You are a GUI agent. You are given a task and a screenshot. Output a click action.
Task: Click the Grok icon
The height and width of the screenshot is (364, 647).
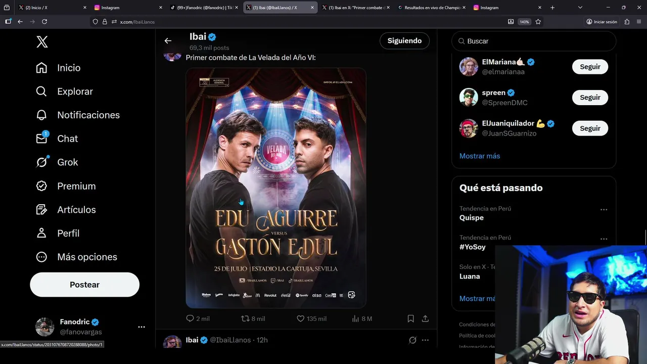pyautogui.click(x=41, y=162)
